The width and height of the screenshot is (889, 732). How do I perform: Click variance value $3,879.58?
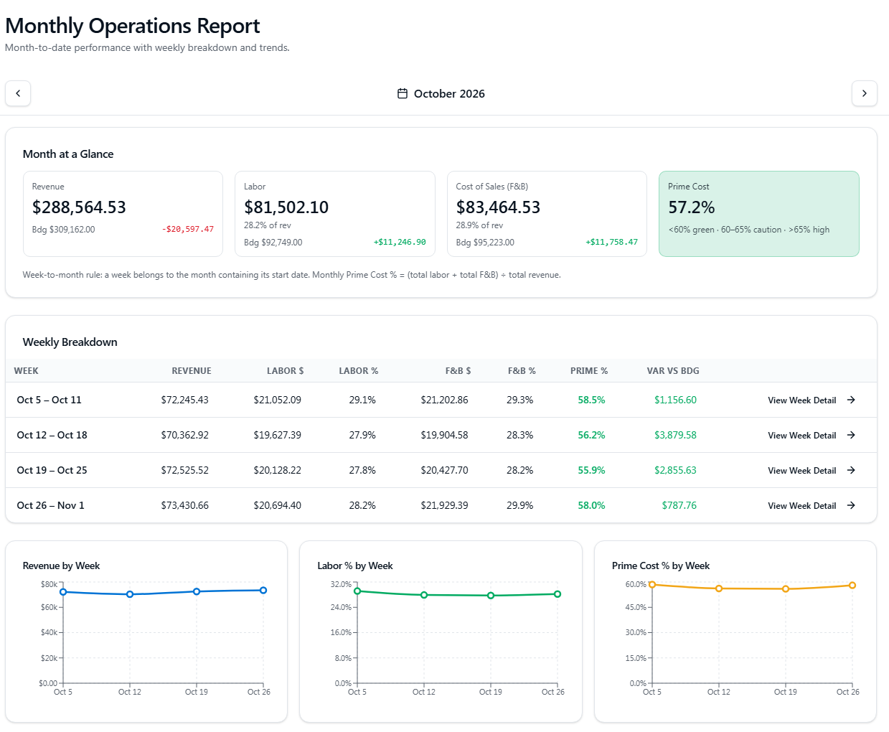(675, 435)
